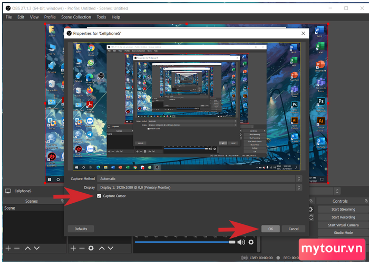Screen dimensions: 369x265
Task: Click the Adobe Acrobat icon in dialog preview
Action: (x=90, y=106)
